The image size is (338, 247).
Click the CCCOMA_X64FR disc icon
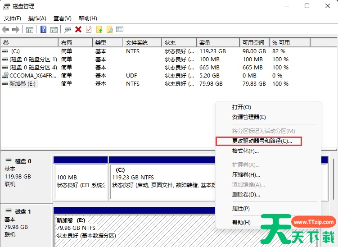(x=5, y=75)
